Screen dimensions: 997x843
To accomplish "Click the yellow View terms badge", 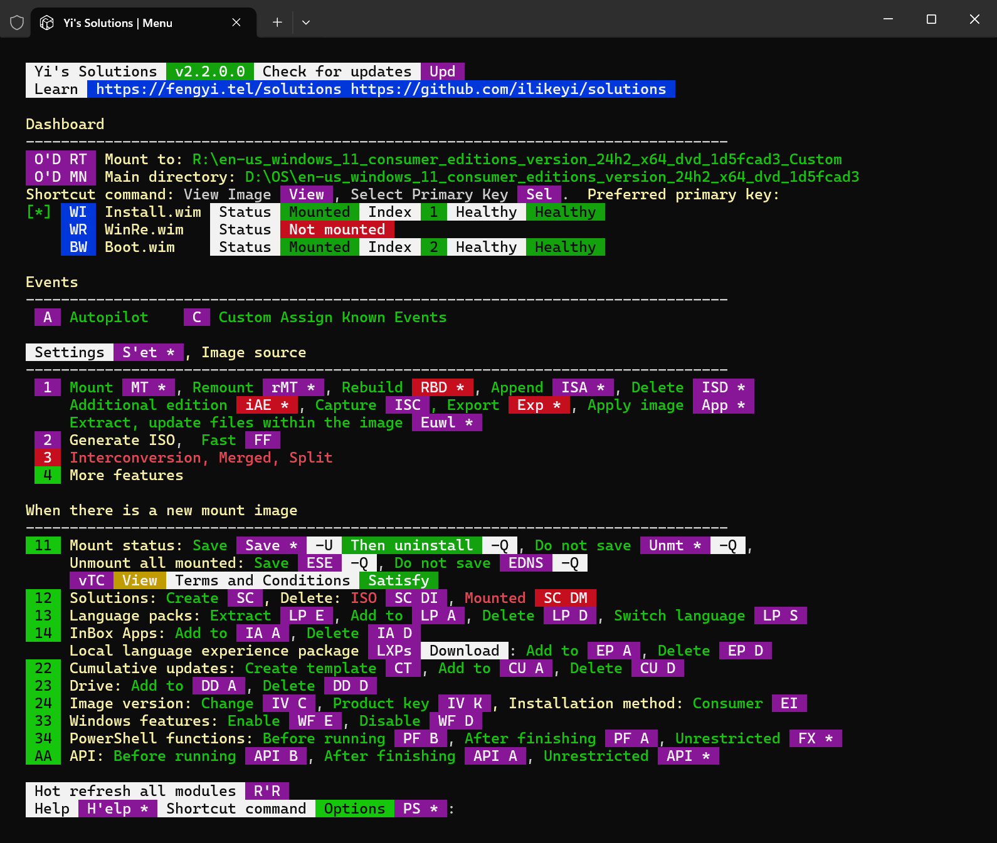I will [x=140, y=580].
